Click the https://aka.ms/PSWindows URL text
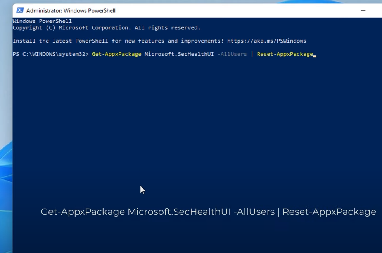This screenshot has width=382, height=253. (x=266, y=41)
